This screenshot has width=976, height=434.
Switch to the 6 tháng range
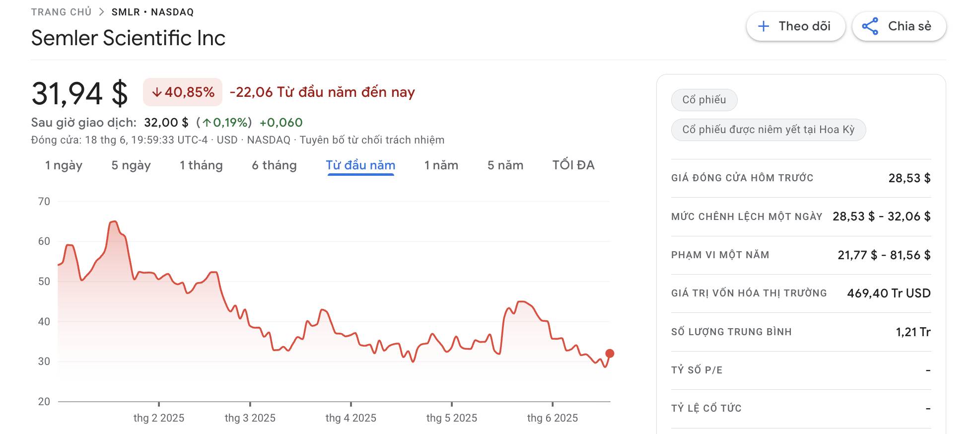(274, 165)
